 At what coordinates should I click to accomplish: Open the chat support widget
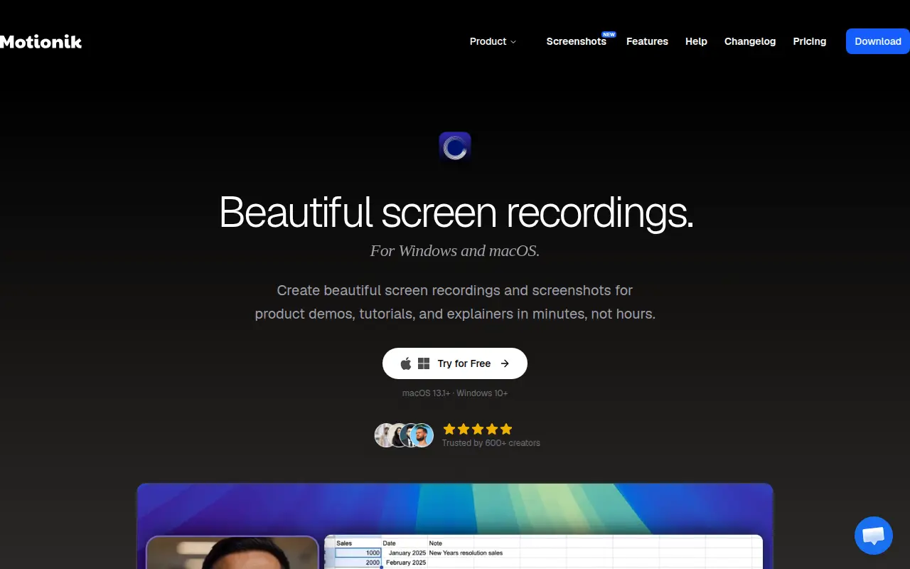(874, 536)
